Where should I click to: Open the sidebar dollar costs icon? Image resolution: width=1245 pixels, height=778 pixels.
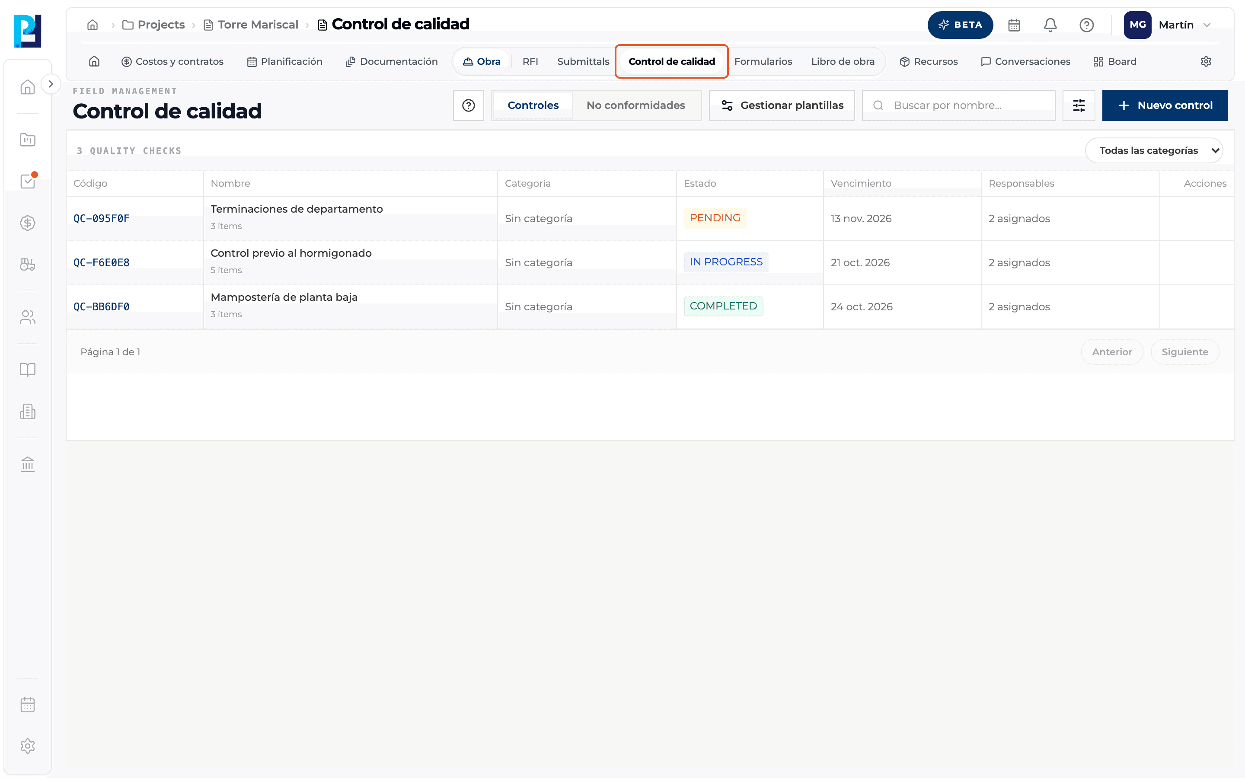point(27,223)
